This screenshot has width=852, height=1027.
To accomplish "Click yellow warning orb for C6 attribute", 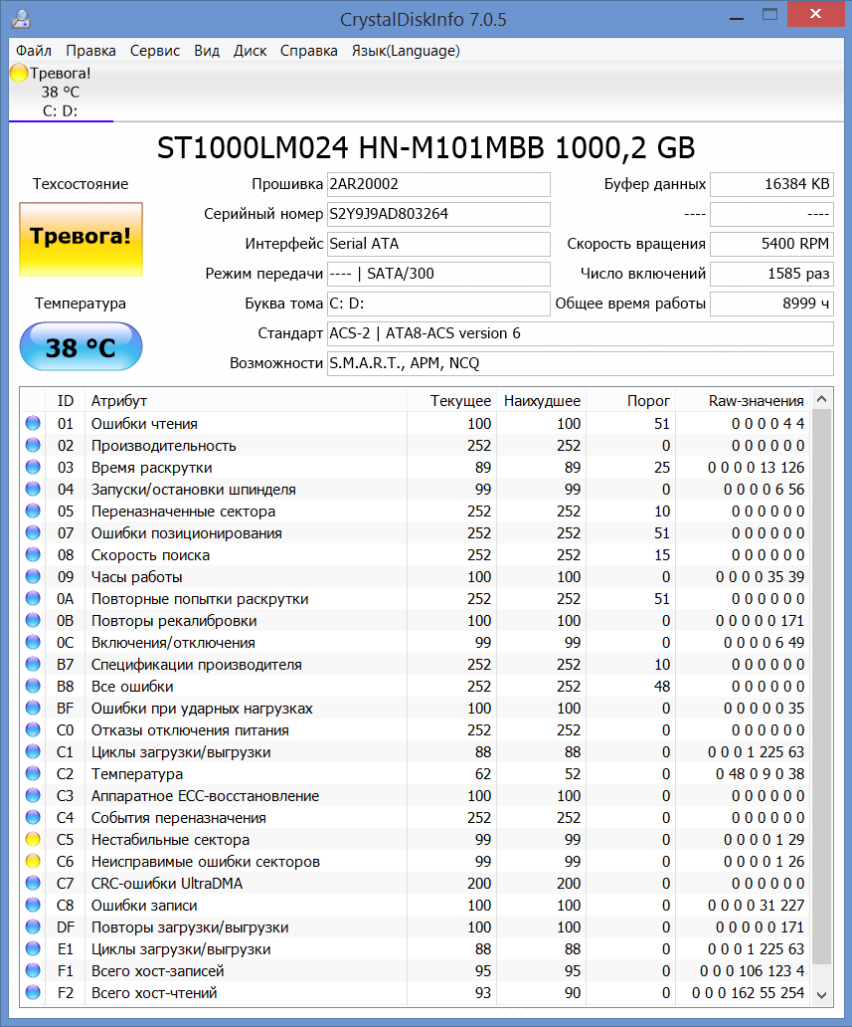I will point(33,861).
